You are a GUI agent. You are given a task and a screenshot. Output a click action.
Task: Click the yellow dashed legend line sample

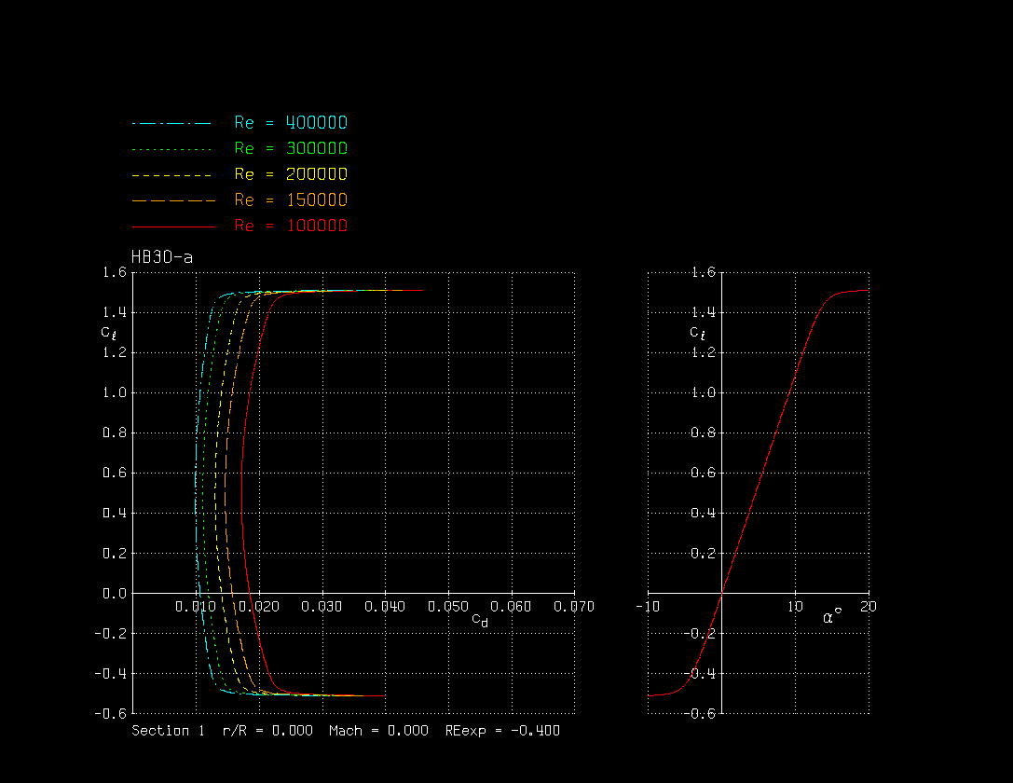pos(172,175)
